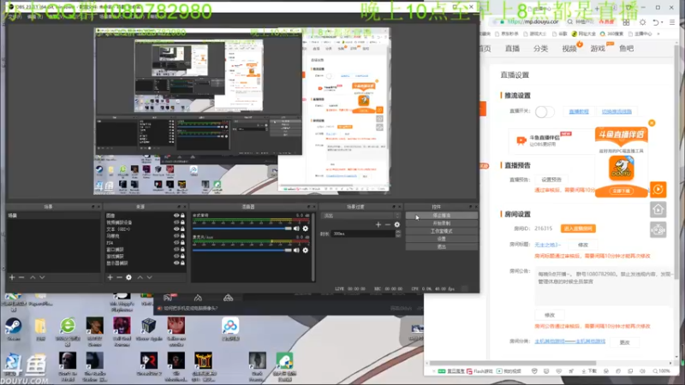Screen dimensions: 685x385
Task: Click the browser grid extensions icon
Action: (x=626, y=22)
